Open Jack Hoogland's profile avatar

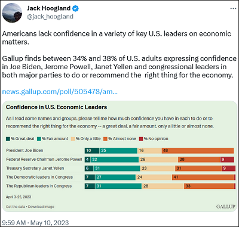pos(12,13)
